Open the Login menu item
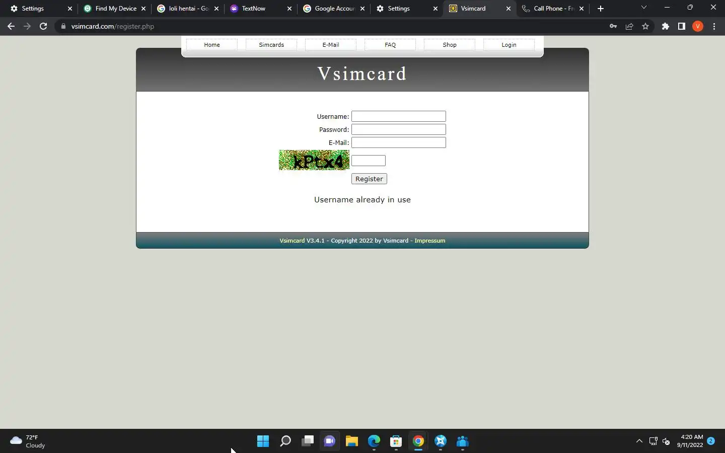 tap(509, 45)
